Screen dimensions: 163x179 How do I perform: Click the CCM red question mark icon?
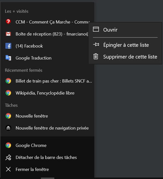8,22
